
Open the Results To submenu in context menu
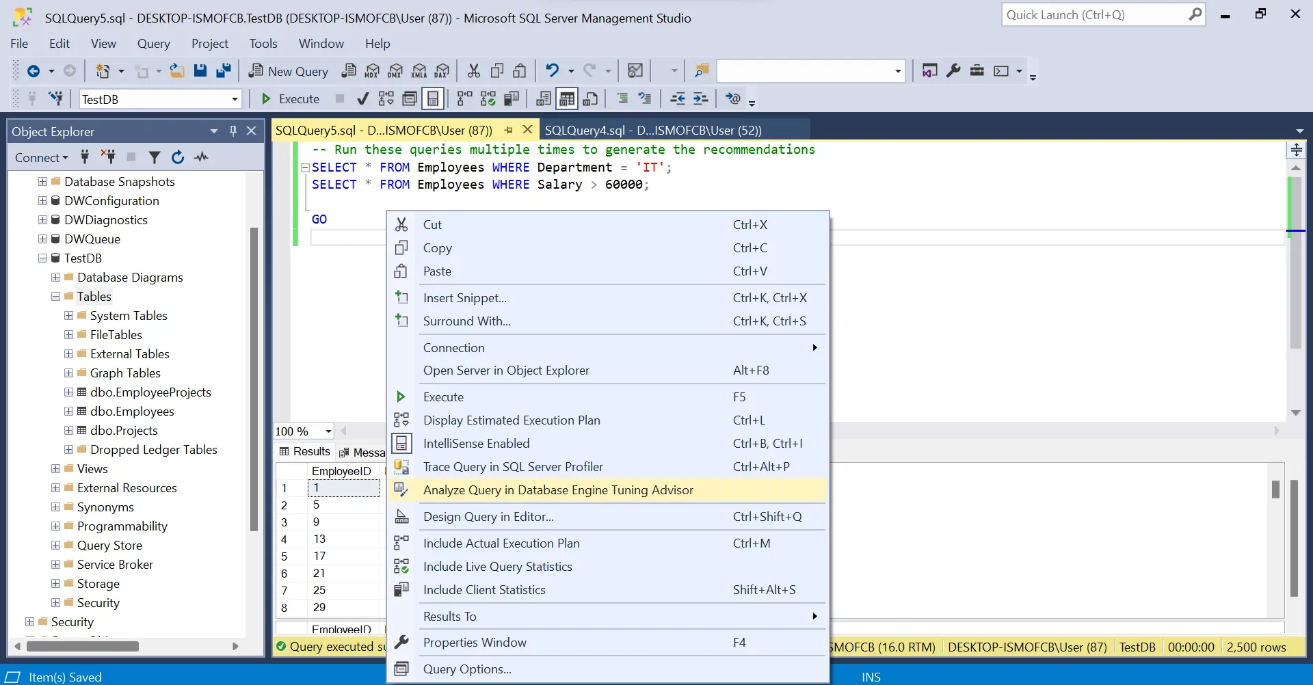point(607,617)
